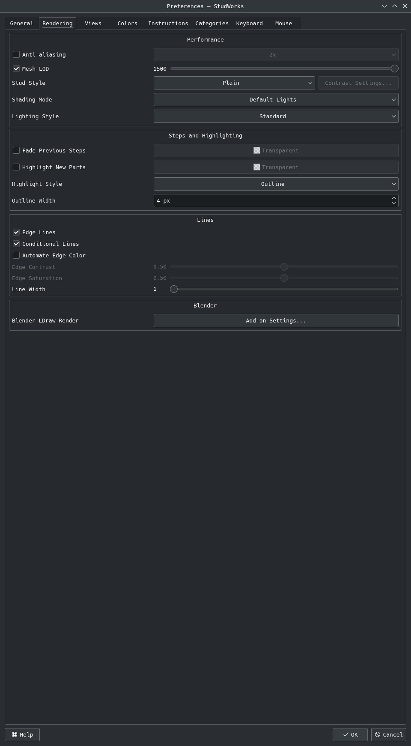
Task: Close the Preferences window
Action: (x=405, y=6)
